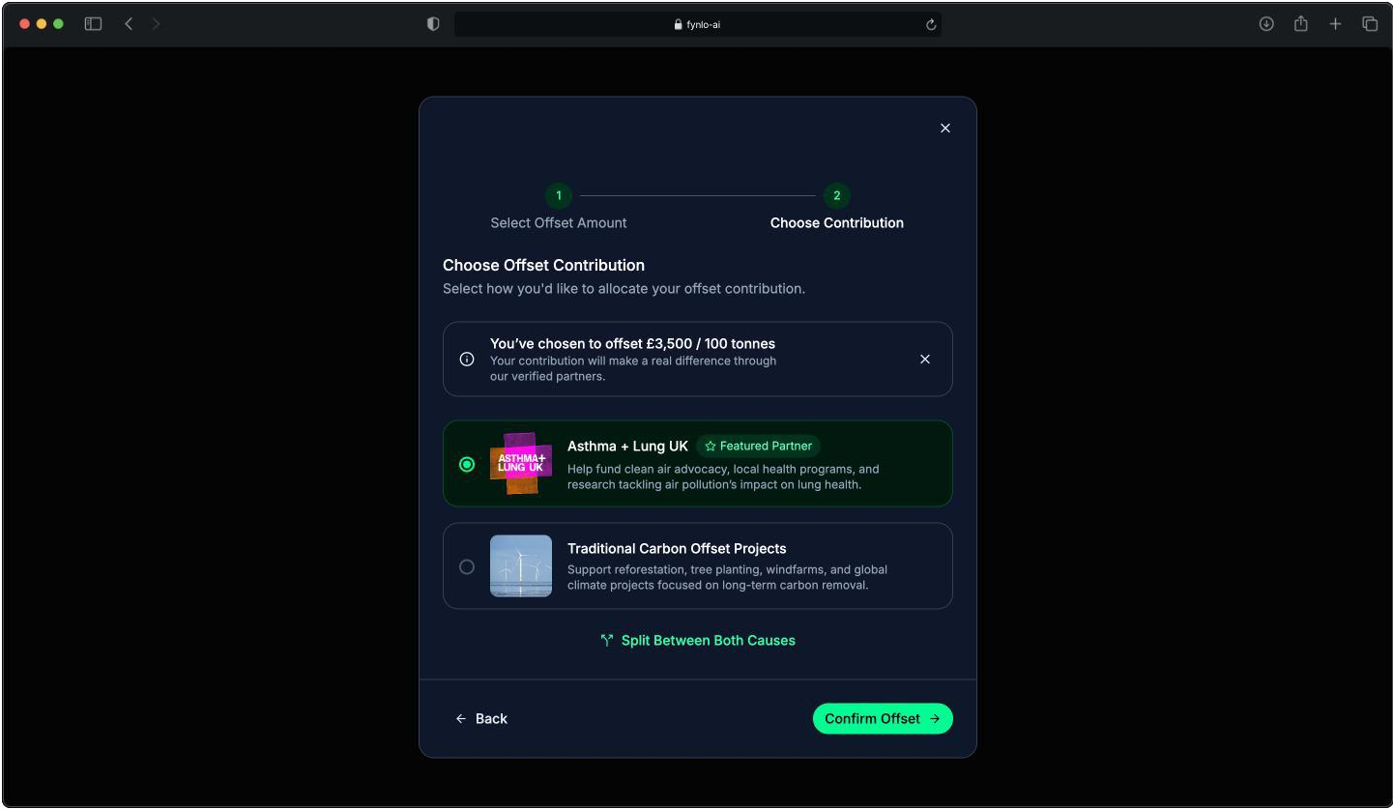Navigate back with browser back arrow
The height and width of the screenshot is (809, 1393).
click(129, 24)
